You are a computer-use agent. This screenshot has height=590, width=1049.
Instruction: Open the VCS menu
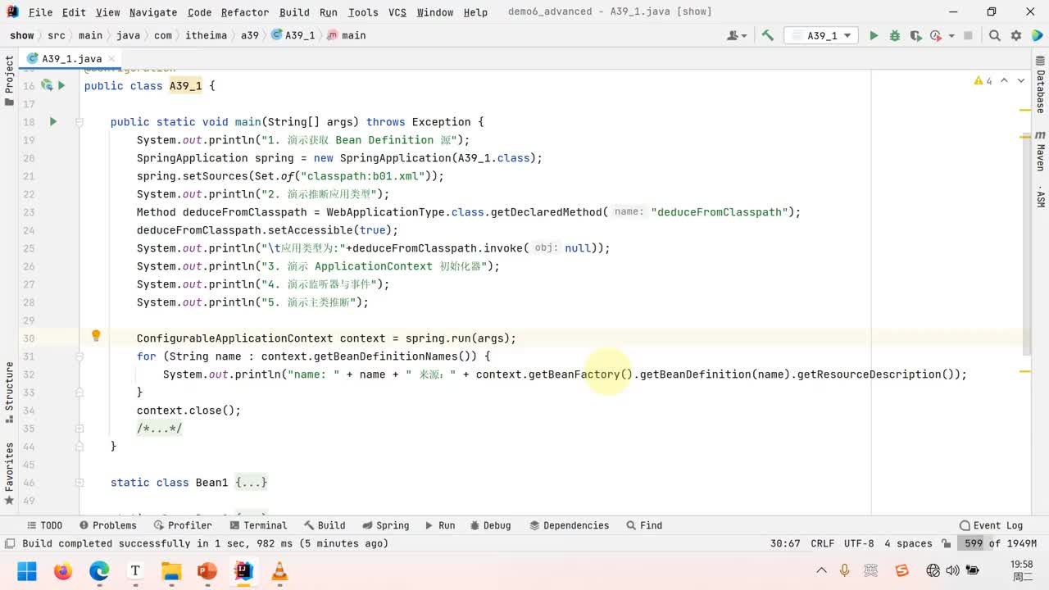coord(397,12)
